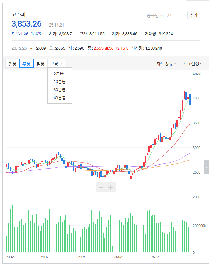Collapse the side panel using the chevron arrow
The image size is (212, 265).
click(x=206, y=167)
